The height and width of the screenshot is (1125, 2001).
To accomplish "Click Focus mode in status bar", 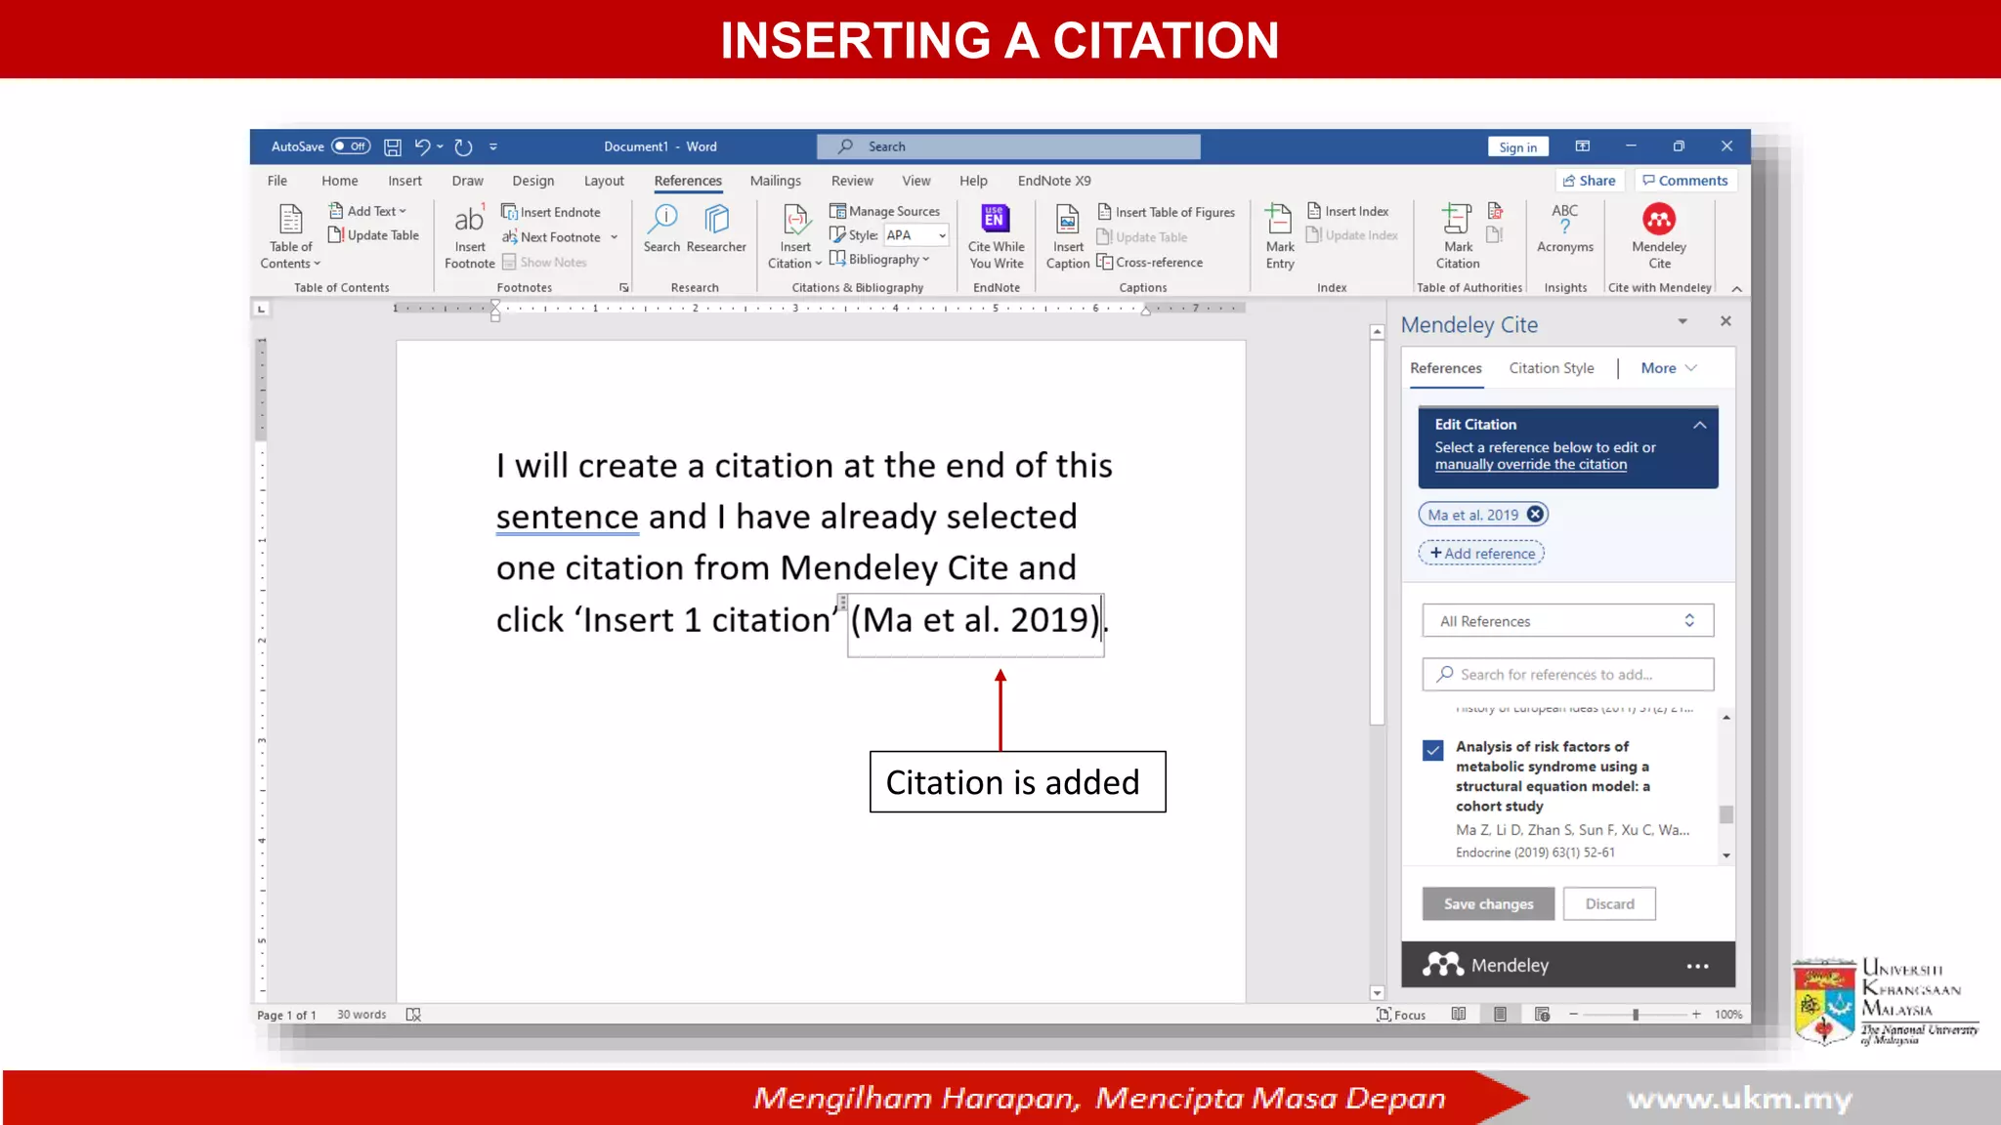I will click(x=1401, y=1015).
